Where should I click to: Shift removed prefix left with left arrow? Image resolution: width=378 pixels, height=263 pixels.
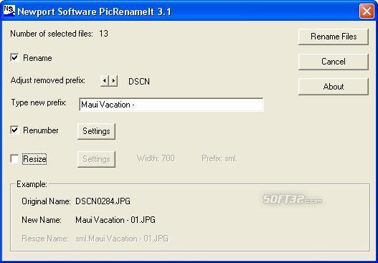[105, 81]
